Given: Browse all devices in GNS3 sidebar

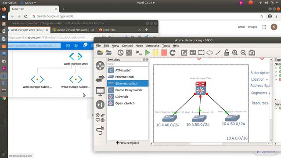Looking at the screenshot, I should (100, 118).
